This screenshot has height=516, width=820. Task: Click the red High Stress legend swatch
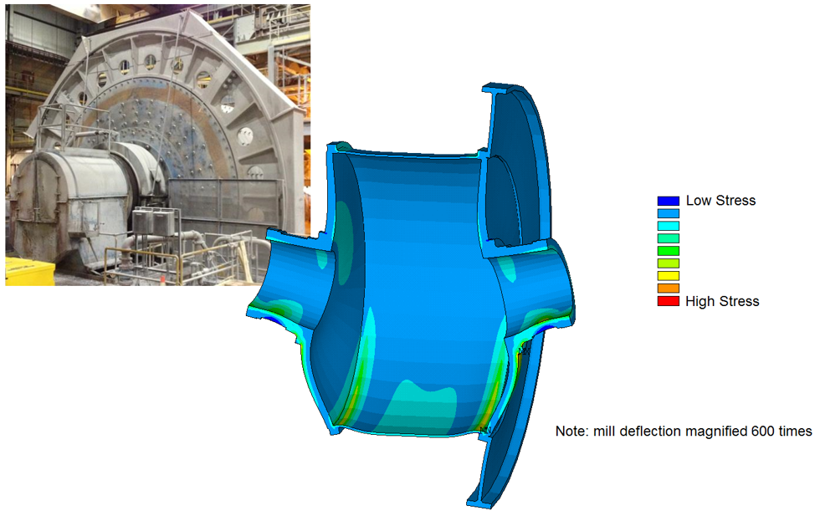click(668, 301)
